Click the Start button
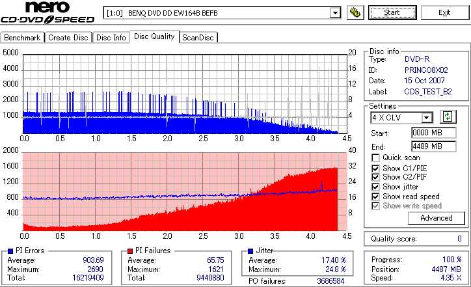 pyautogui.click(x=392, y=12)
